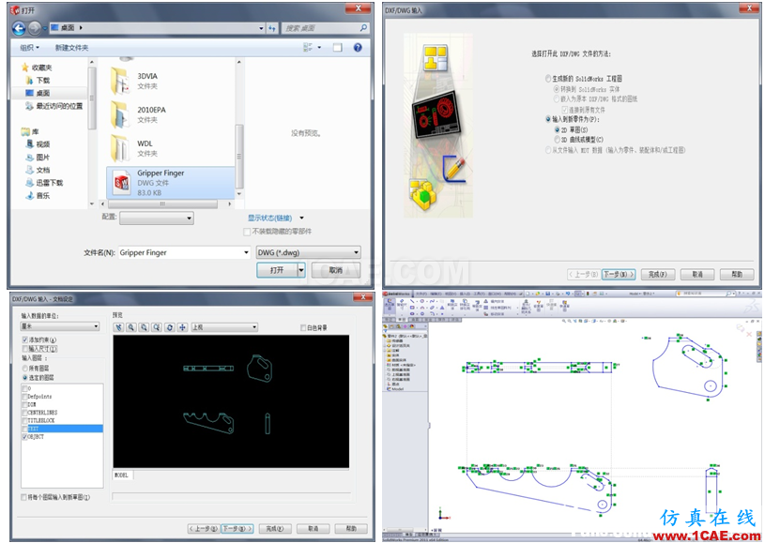This screenshot has width=765, height=543.
Task: Click 取消 in the Open dialog
Action: pos(336,270)
